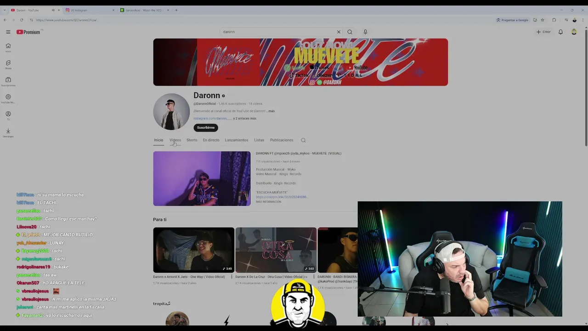Expand channel description with ...más

(271, 111)
